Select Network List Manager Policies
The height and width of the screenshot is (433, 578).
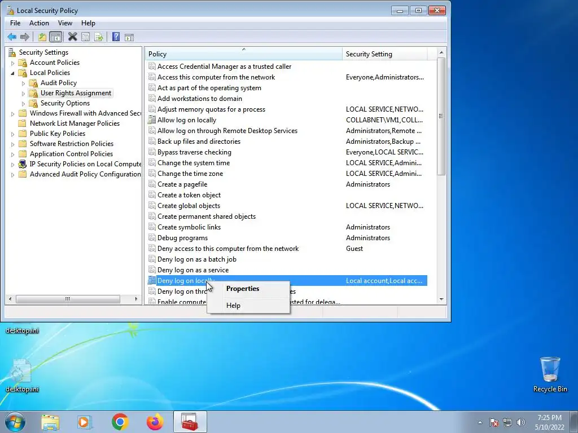tap(75, 123)
